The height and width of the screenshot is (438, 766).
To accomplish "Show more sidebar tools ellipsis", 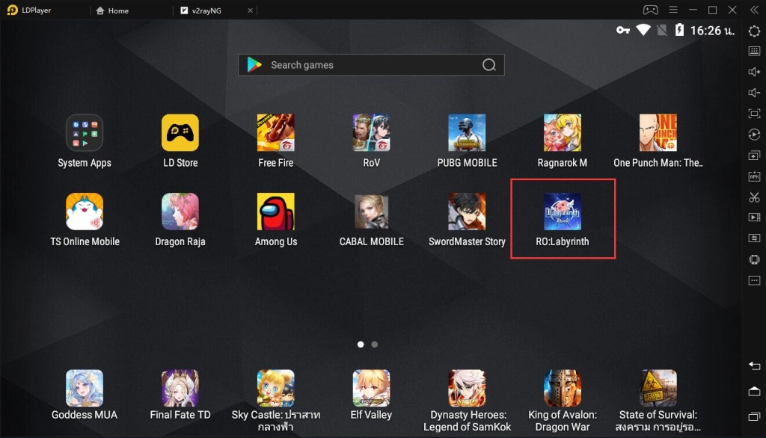I will pyautogui.click(x=754, y=280).
